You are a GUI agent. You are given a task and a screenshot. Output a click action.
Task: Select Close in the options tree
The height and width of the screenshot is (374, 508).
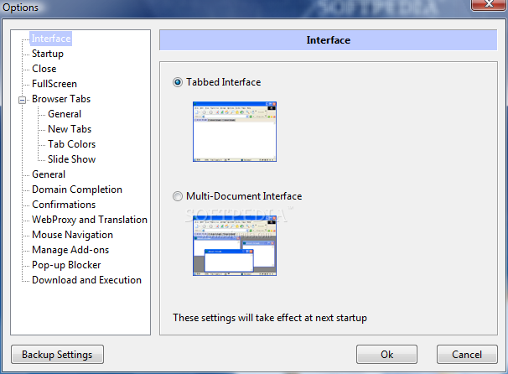[x=44, y=69]
